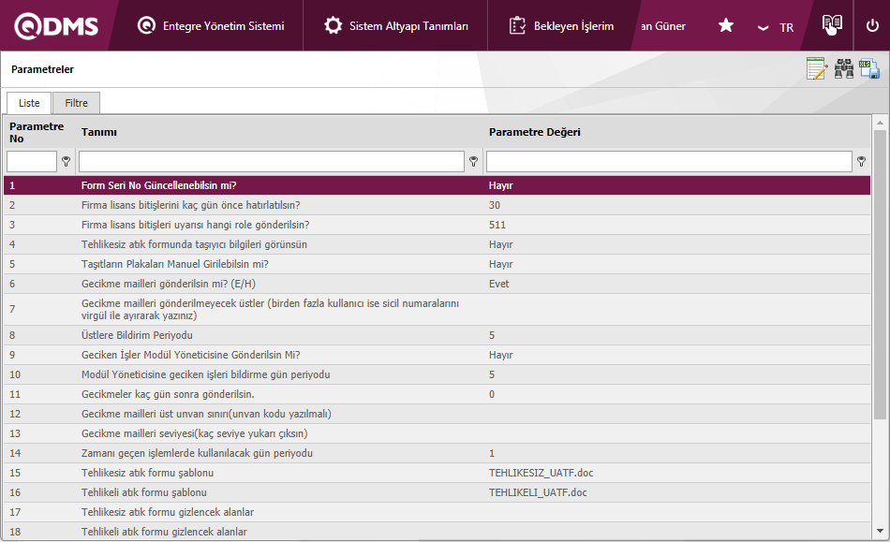Click the Tanımı filter input field
The image size is (890, 542).
pos(272,162)
